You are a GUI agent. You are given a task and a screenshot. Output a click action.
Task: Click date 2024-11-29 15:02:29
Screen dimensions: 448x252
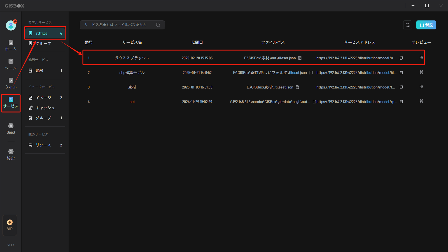click(x=197, y=102)
